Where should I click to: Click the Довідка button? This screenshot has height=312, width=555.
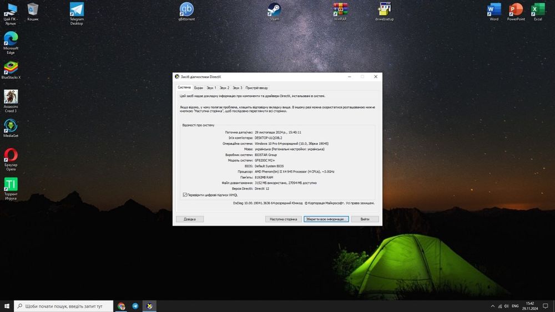click(190, 219)
